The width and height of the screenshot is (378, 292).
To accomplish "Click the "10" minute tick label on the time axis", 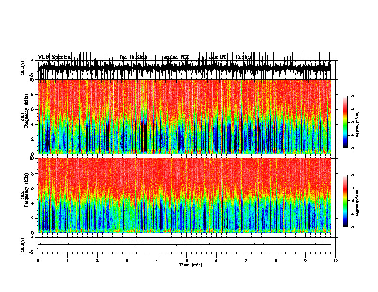I will point(336,261).
